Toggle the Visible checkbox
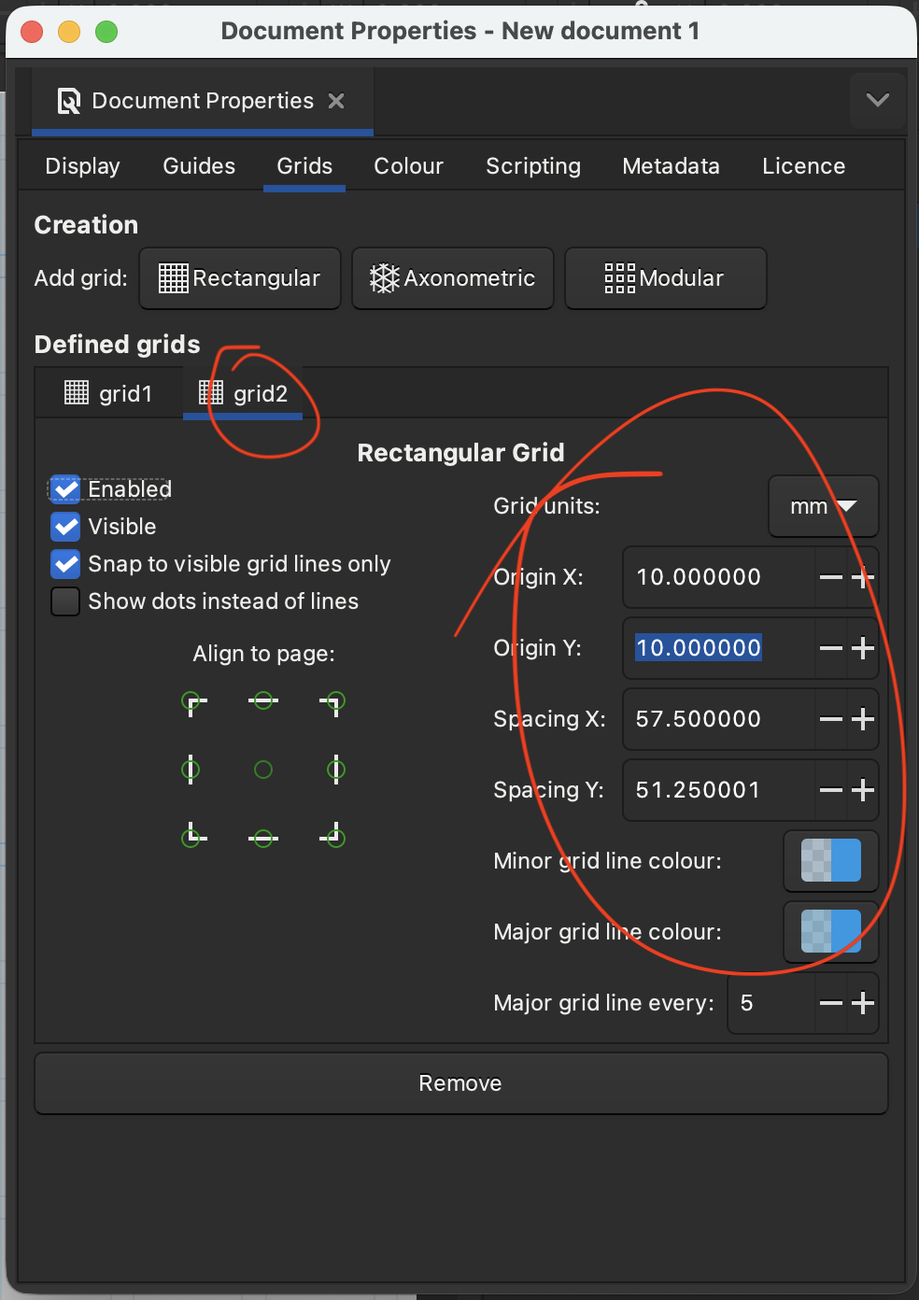Image resolution: width=919 pixels, height=1300 pixels. (66, 527)
